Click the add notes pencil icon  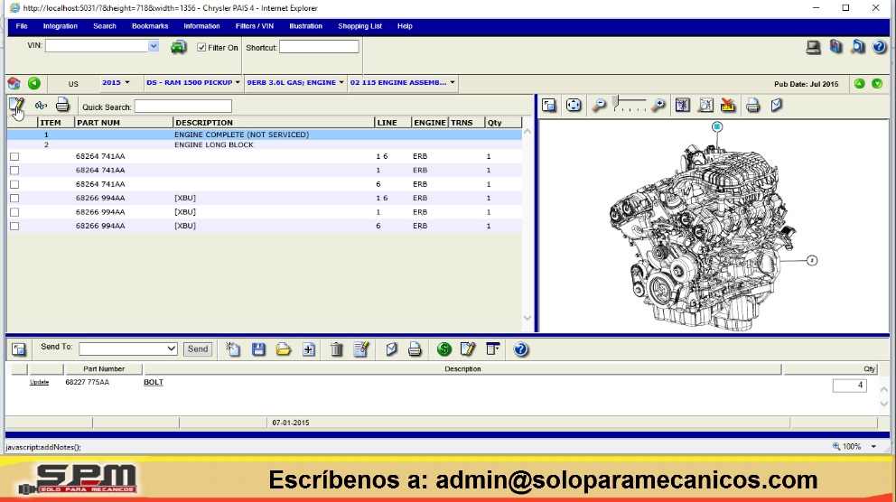(x=16, y=106)
